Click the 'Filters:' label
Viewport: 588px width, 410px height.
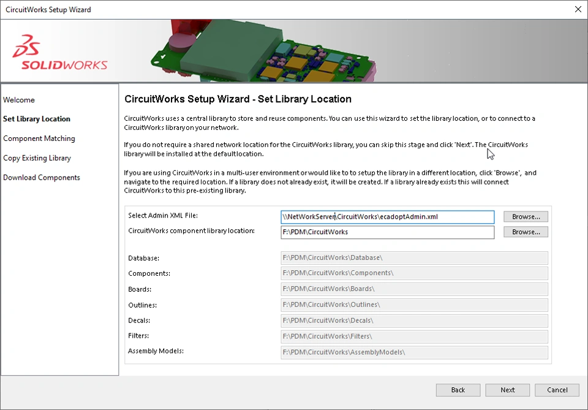[x=138, y=335]
